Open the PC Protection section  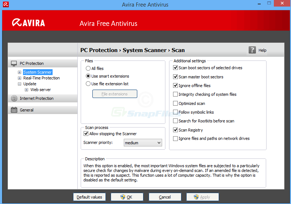click(x=43, y=63)
